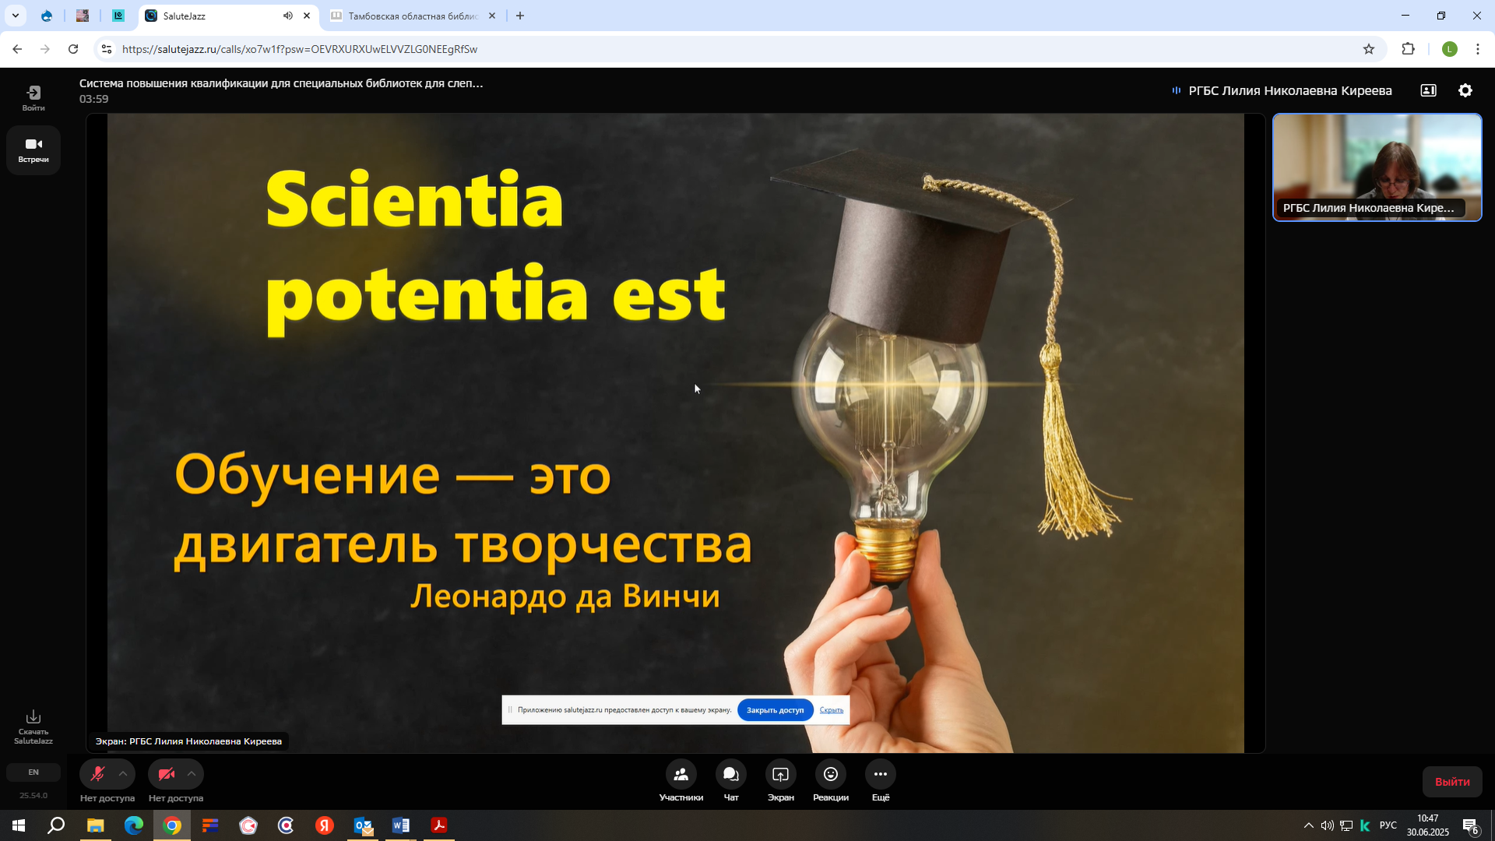The height and width of the screenshot is (841, 1495).
Task: Select Лилия Киреева video thumbnail
Action: (1377, 167)
